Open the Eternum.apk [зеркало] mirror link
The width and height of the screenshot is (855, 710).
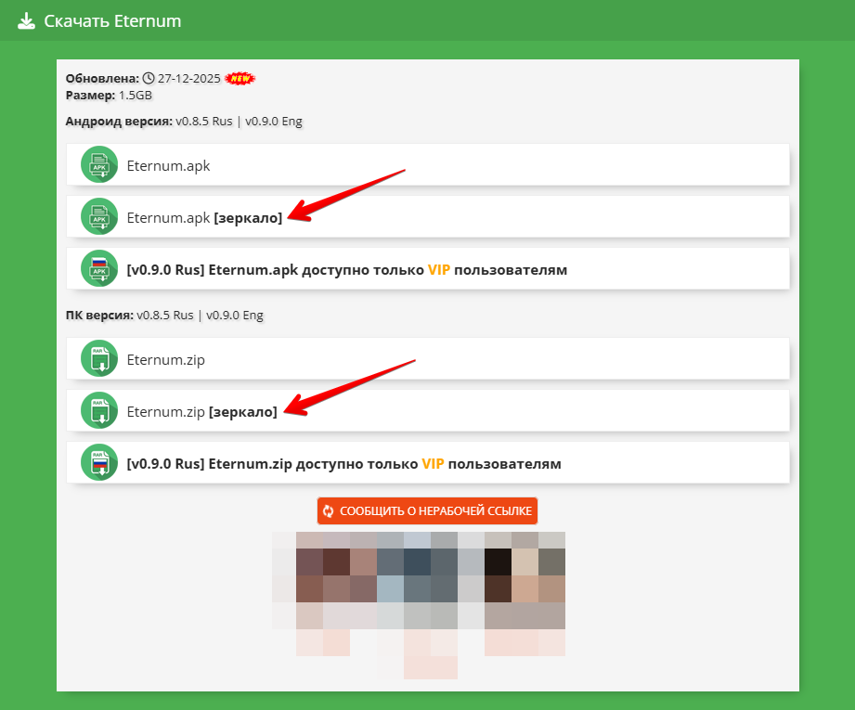click(204, 218)
